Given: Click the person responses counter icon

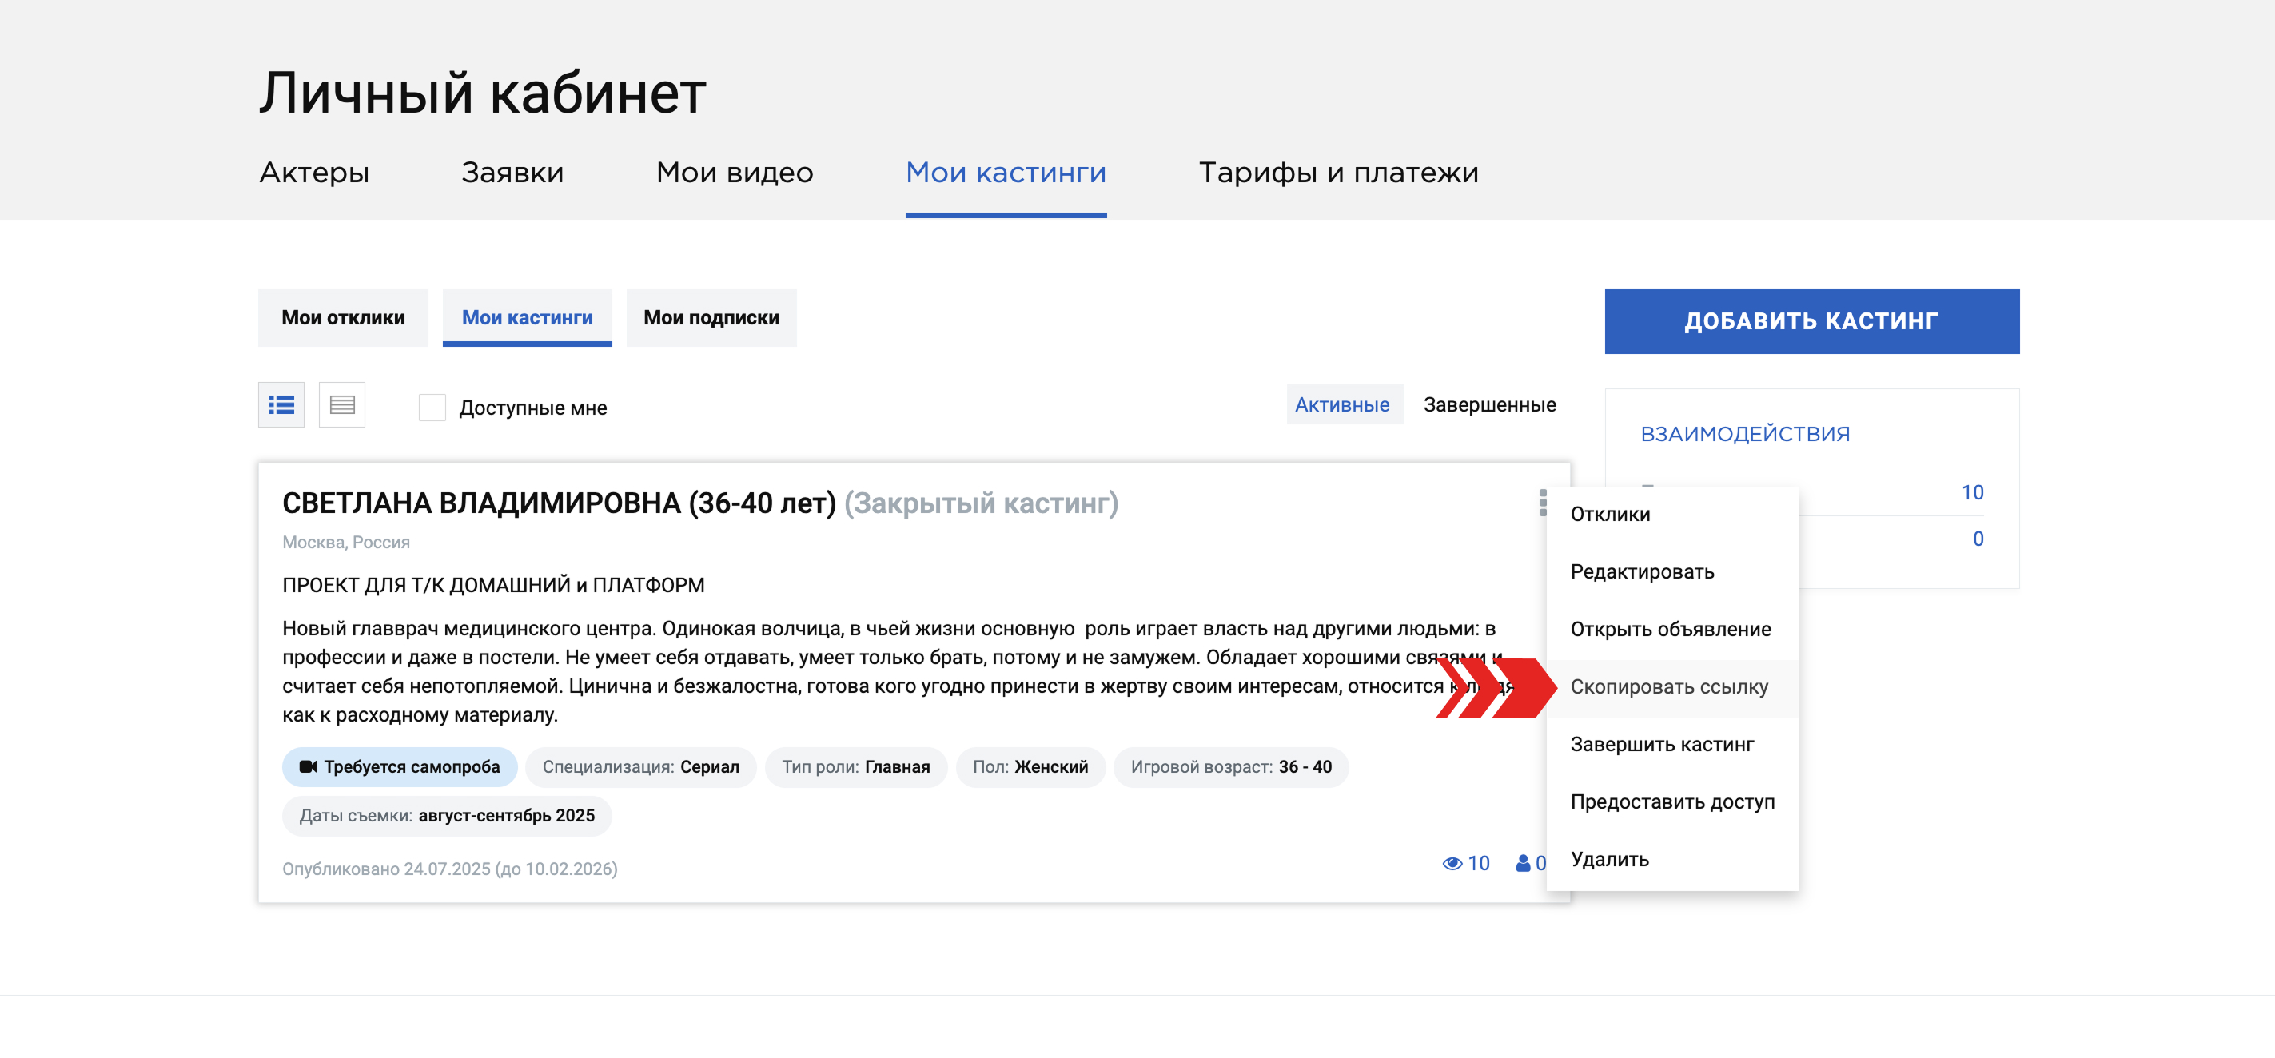Looking at the screenshot, I should coord(1523,863).
